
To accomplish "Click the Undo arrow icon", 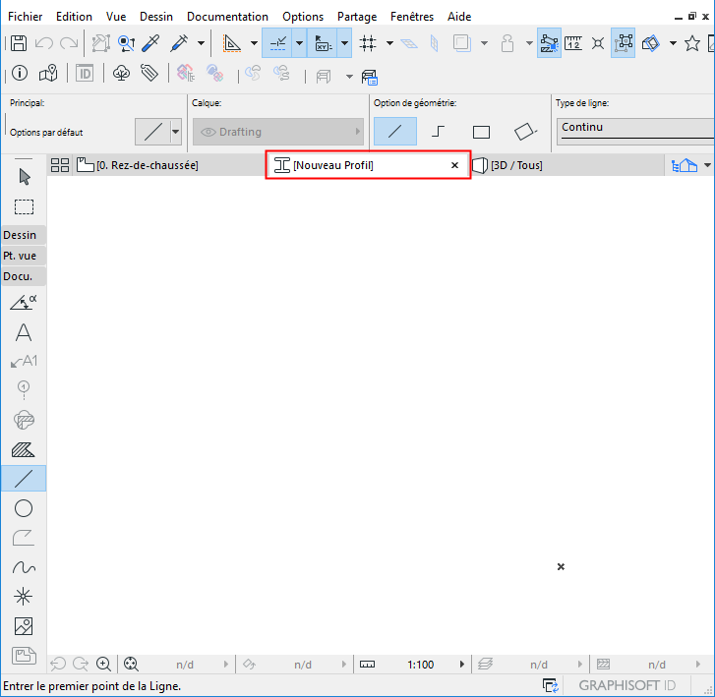I will pos(44,43).
